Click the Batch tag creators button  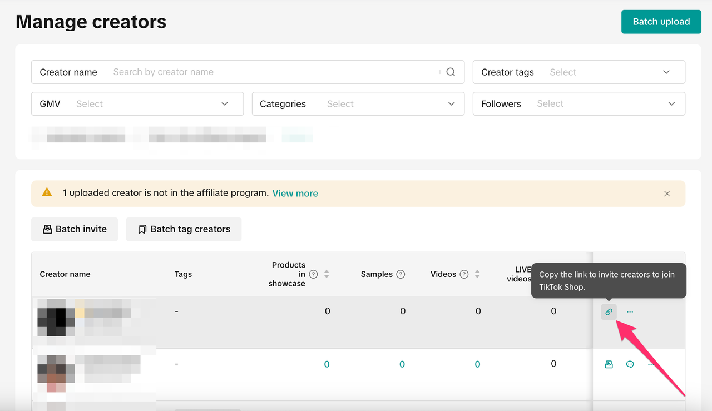[184, 229]
